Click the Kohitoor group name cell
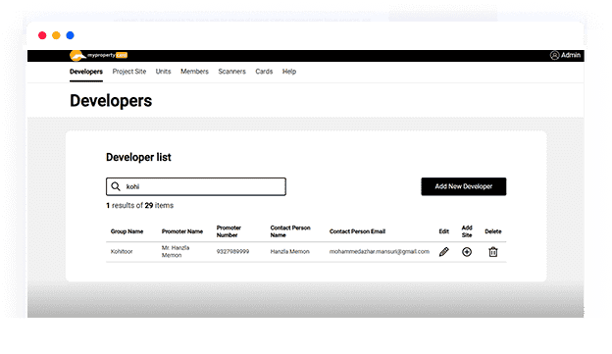Viewport: 612px width, 354px height. pos(122,252)
